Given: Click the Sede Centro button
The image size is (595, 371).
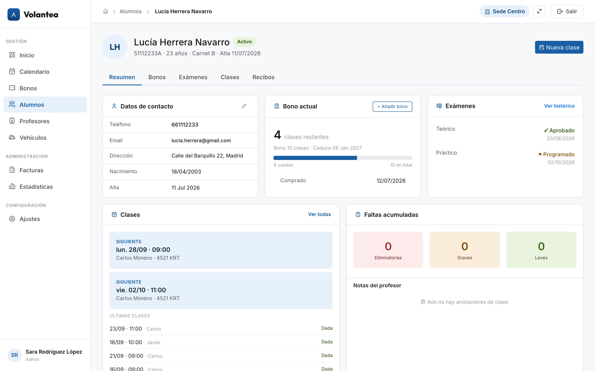Looking at the screenshot, I should pos(505,11).
